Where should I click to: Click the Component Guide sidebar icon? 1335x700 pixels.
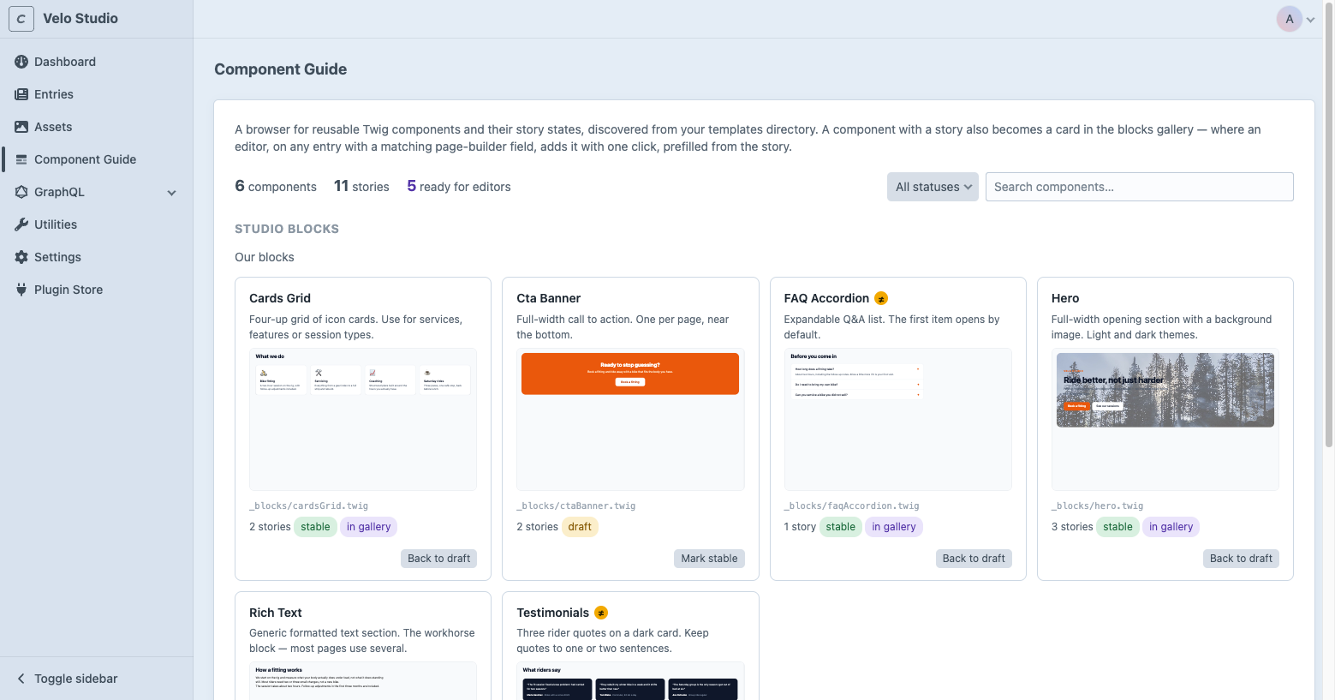click(21, 159)
